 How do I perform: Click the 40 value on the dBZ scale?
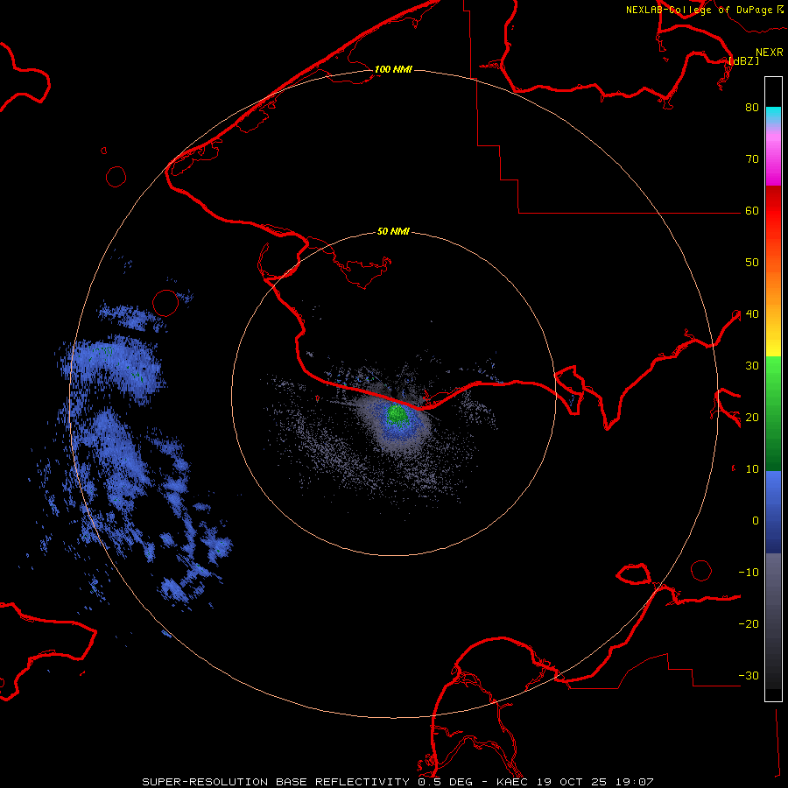click(x=752, y=314)
